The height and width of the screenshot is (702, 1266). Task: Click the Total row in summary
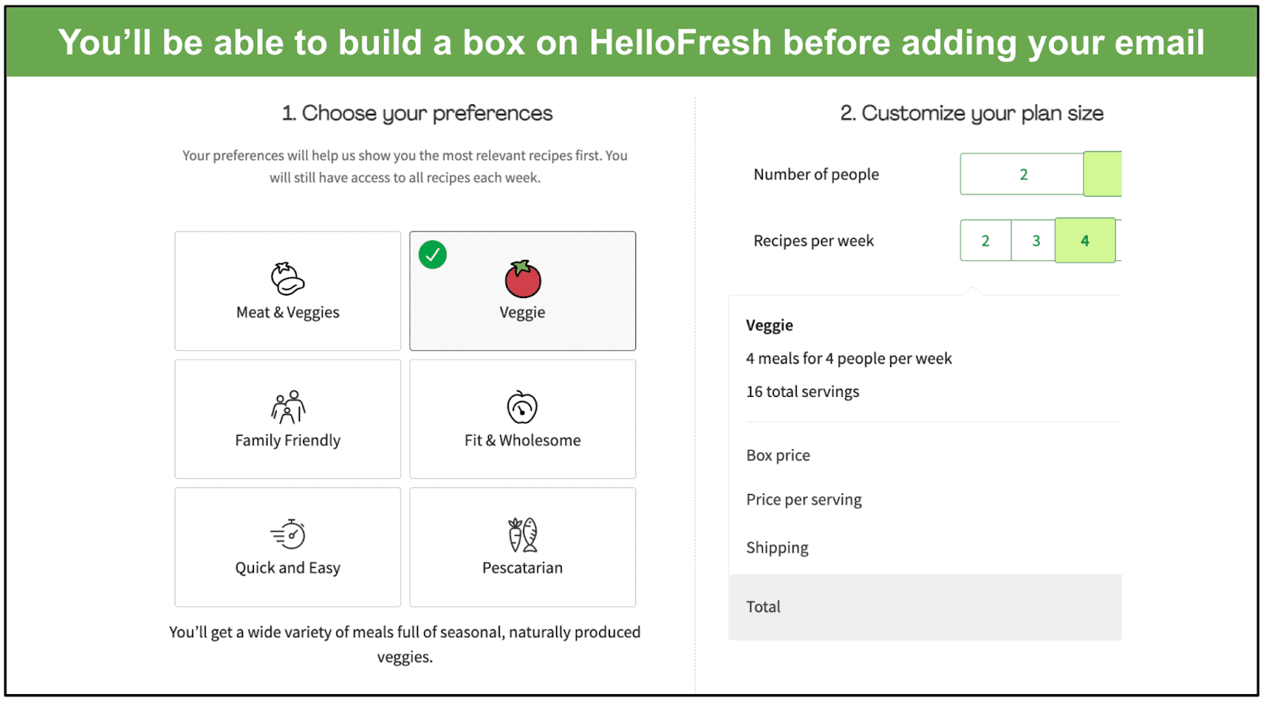(925, 607)
